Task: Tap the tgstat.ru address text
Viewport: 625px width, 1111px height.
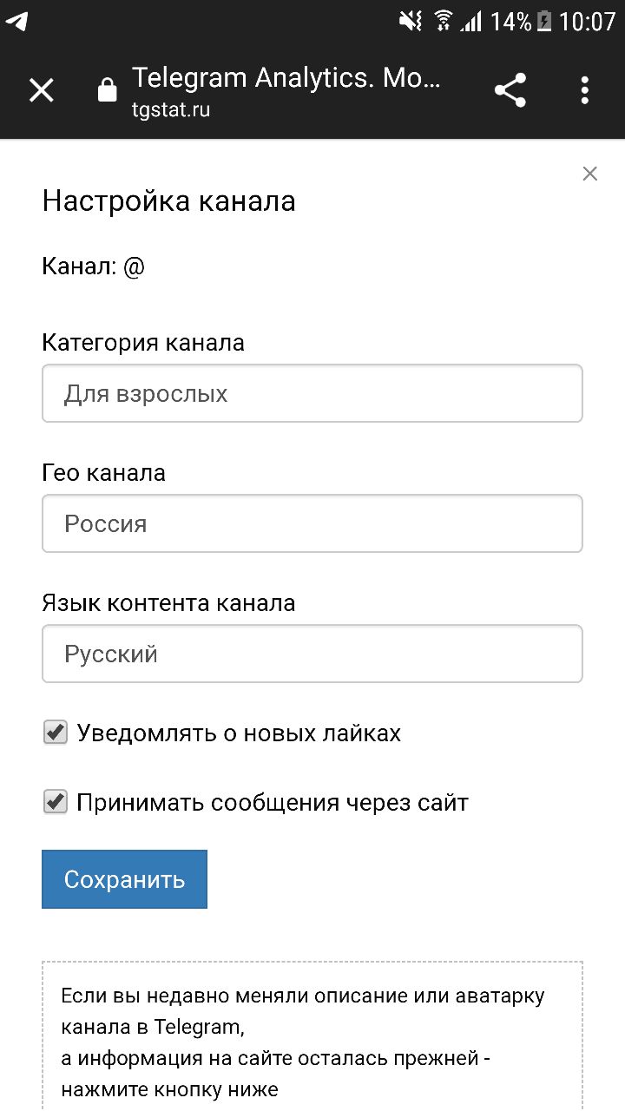Action: [x=171, y=110]
